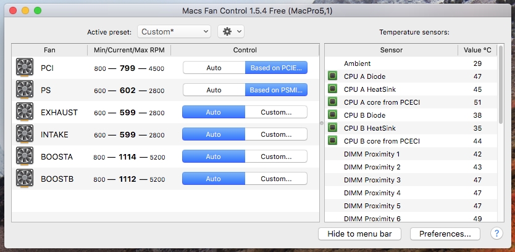Select Based on PSMI control for PS fan
This screenshot has height=252, width=515.
click(276, 90)
